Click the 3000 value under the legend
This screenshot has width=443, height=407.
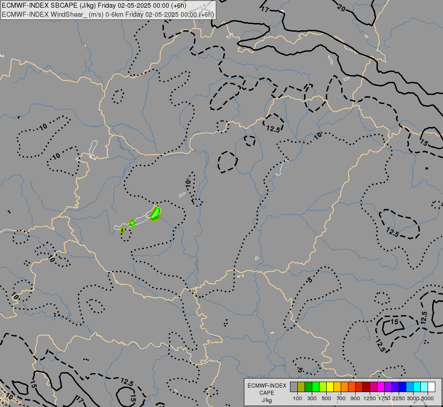tap(413, 398)
